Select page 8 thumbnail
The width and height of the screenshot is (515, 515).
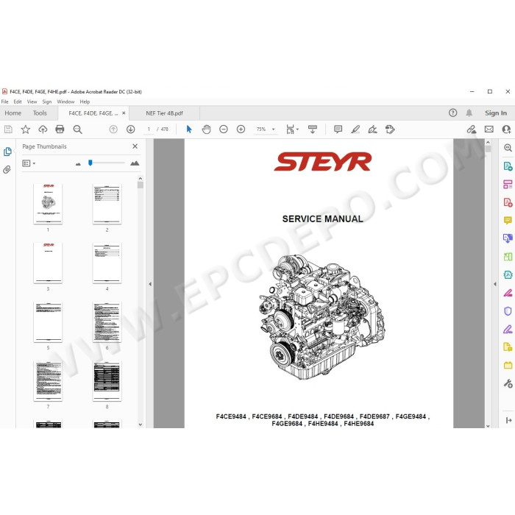[x=107, y=381]
